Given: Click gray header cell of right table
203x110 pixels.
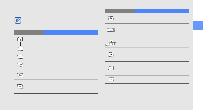Looking at the screenshot, I should (x=120, y=11).
